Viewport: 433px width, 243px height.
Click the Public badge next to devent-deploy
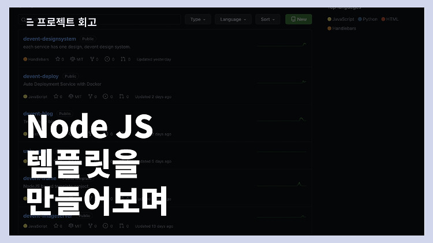[70, 76]
